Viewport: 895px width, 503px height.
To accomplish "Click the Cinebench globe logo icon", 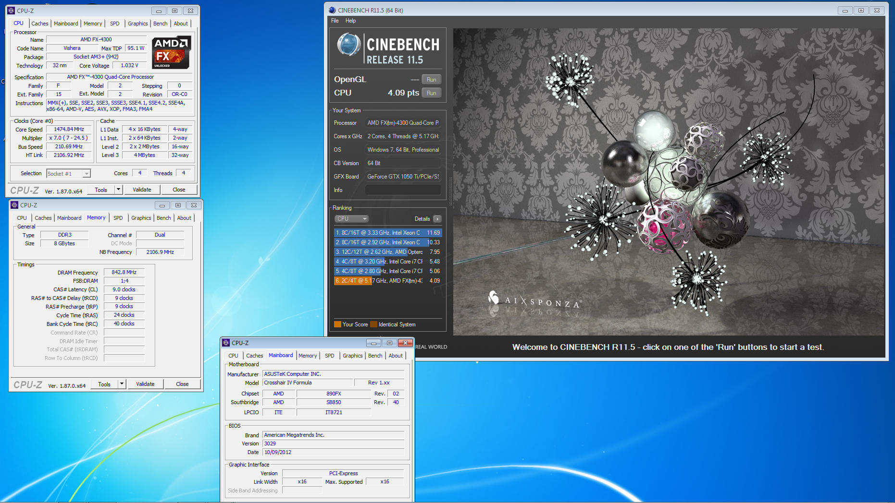I will click(x=349, y=45).
